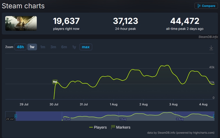
Task: Select the max zoom range
Action: coord(86,47)
